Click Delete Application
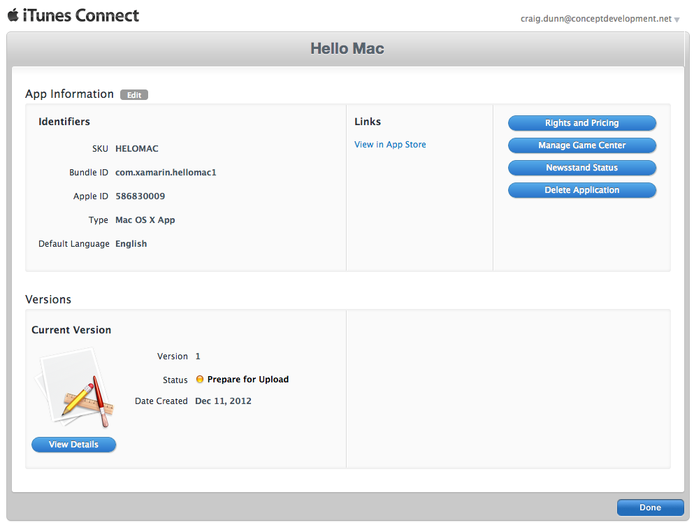The width and height of the screenshot is (694, 525). coord(581,189)
